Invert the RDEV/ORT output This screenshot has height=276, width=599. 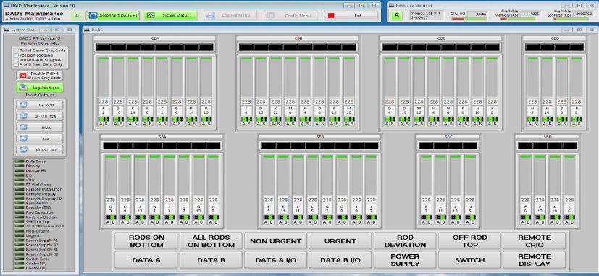(x=40, y=149)
